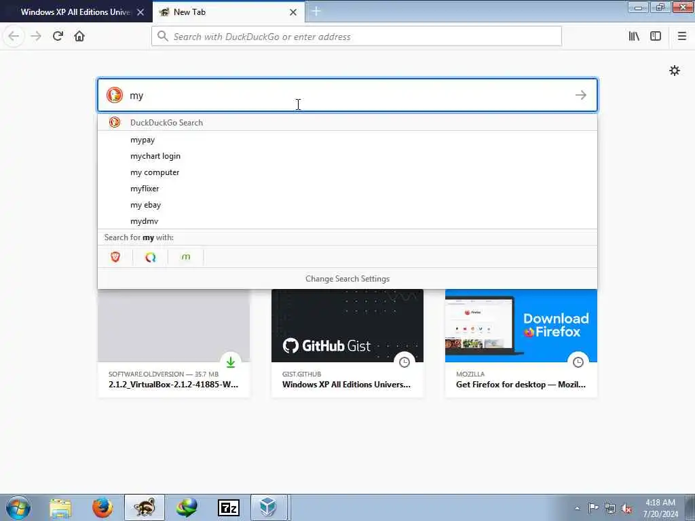This screenshot has width=695, height=521.
Task: Go back using the back arrow
Action: pyautogui.click(x=14, y=36)
